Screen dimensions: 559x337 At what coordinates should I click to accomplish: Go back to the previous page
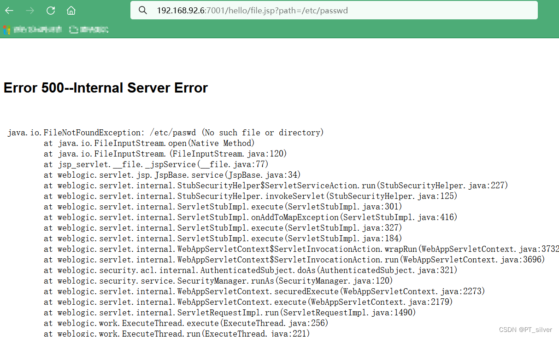point(9,10)
